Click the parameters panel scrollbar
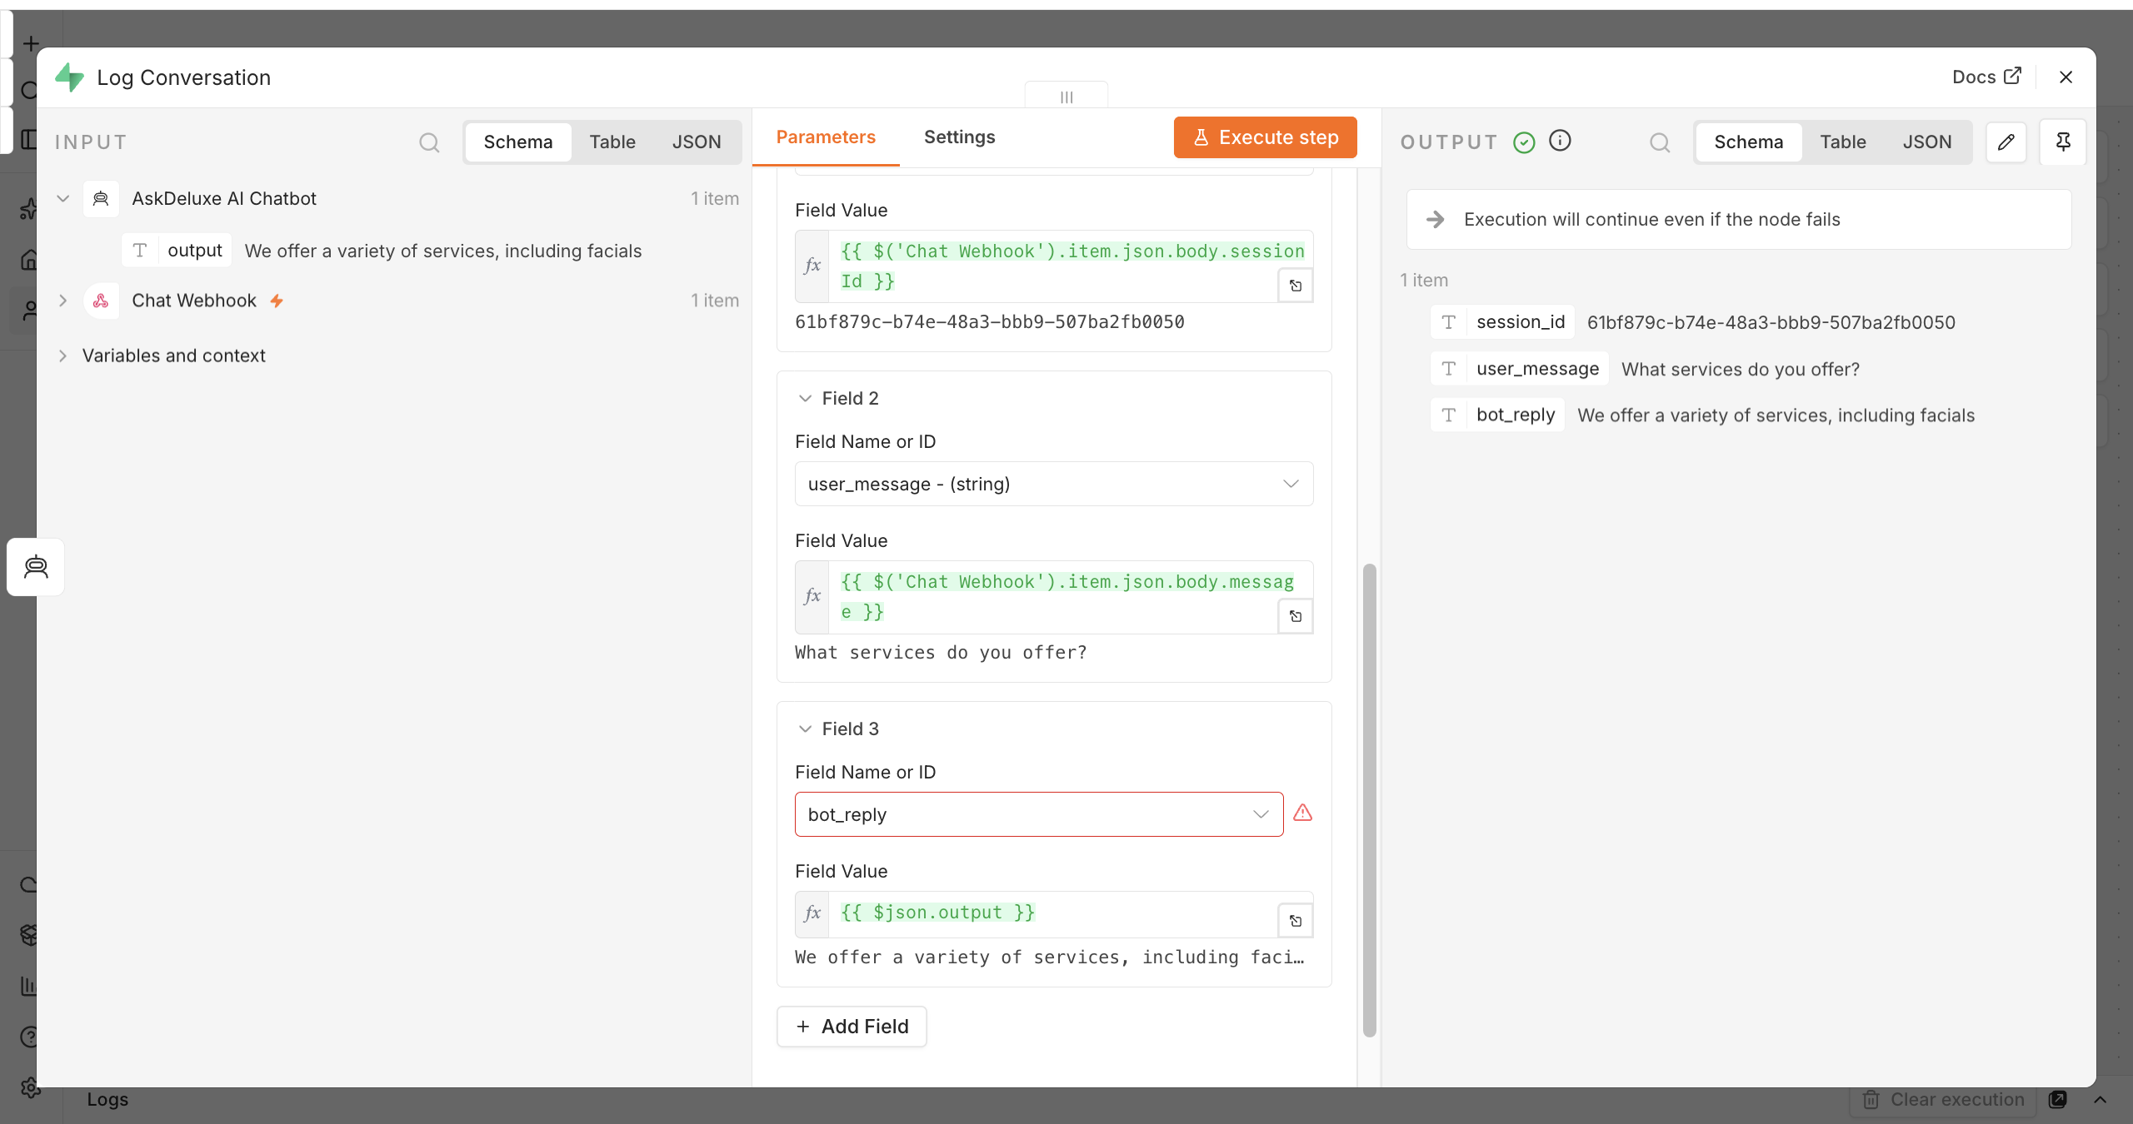This screenshot has width=2133, height=1124. point(1369,799)
